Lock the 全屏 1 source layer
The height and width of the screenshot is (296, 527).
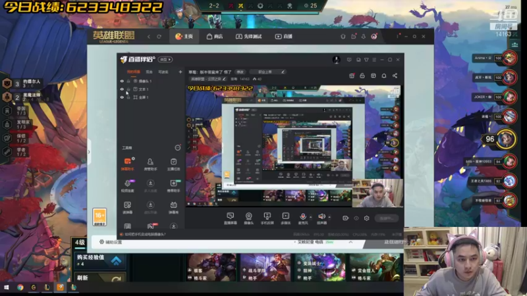pos(128,97)
